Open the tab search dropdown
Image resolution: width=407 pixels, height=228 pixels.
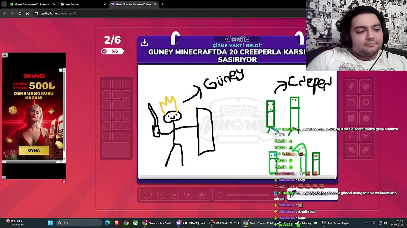(x=4, y=4)
